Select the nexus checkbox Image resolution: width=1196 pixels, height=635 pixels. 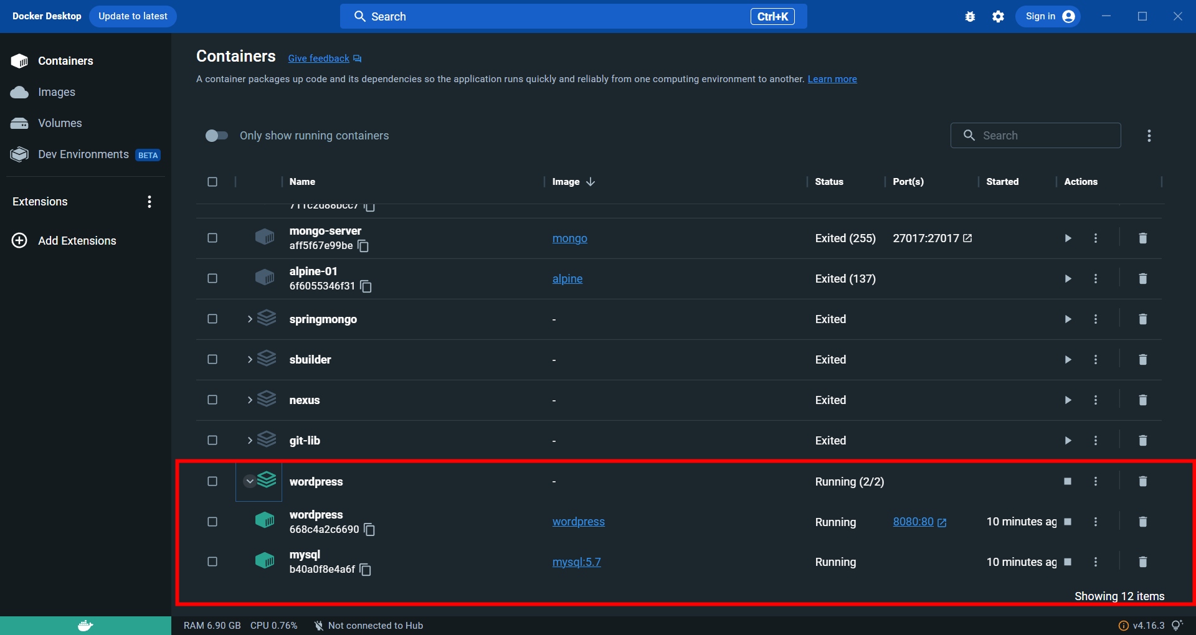212,400
